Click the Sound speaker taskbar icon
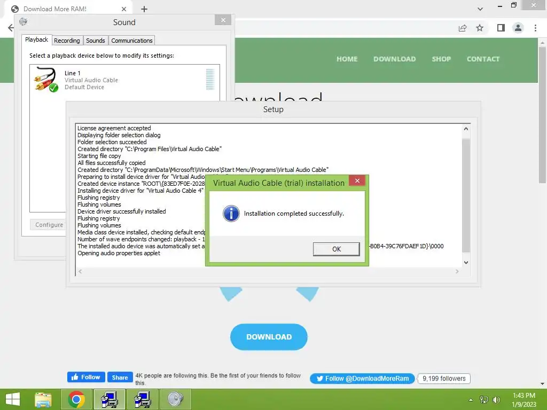The width and height of the screenshot is (547, 410). point(175,399)
